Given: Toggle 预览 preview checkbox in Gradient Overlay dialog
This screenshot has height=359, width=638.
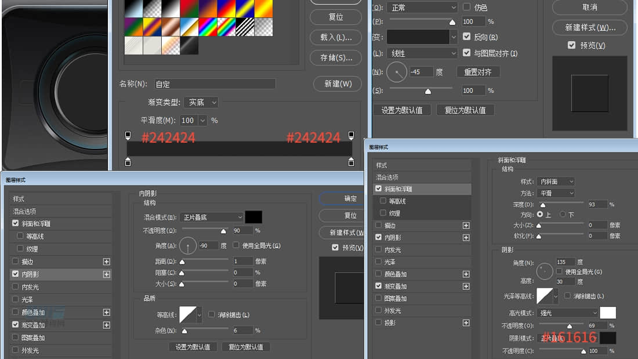Looking at the screenshot, I should (x=572, y=45).
